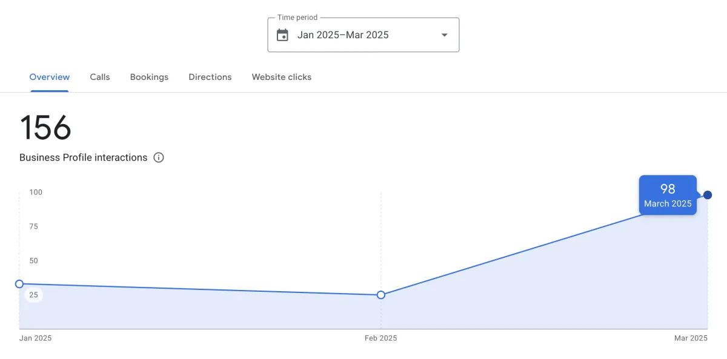The image size is (727, 359).
Task: Click the Feb 2025 data point on chart
Action: click(381, 295)
